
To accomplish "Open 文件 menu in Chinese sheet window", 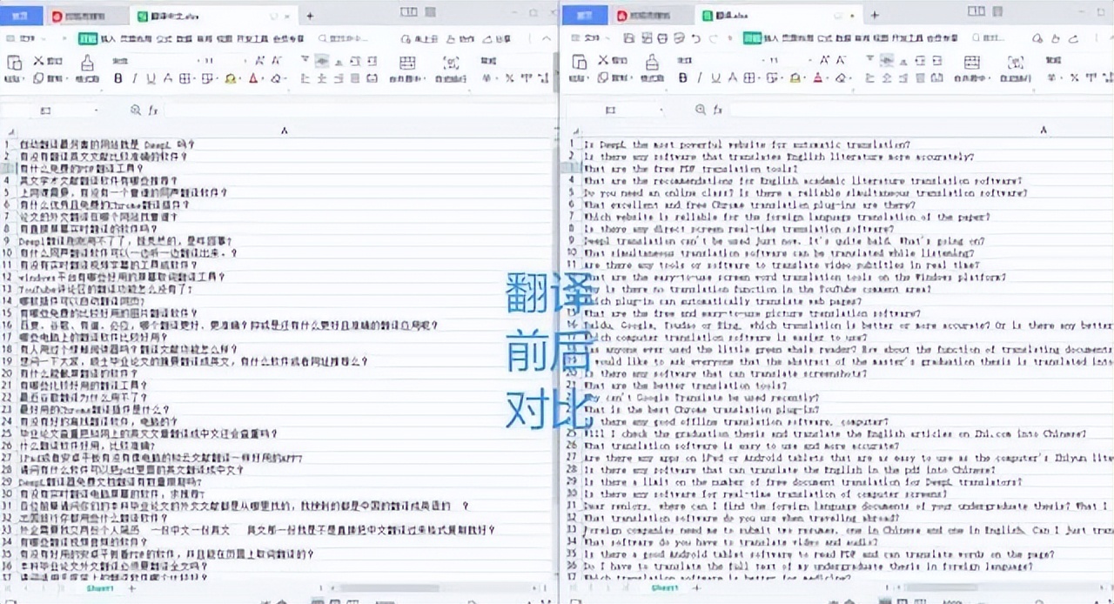I will (26, 38).
